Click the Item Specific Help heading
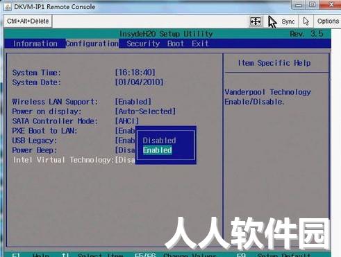The width and height of the screenshot is (341, 257). pos(274,63)
